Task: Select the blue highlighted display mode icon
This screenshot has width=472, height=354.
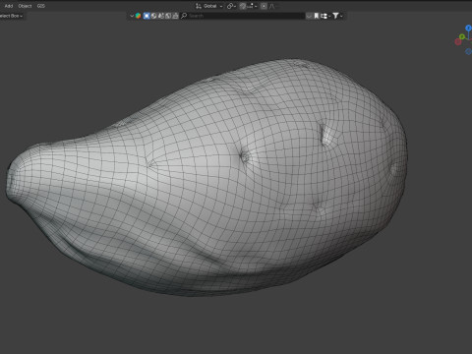Action: click(147, 16)
